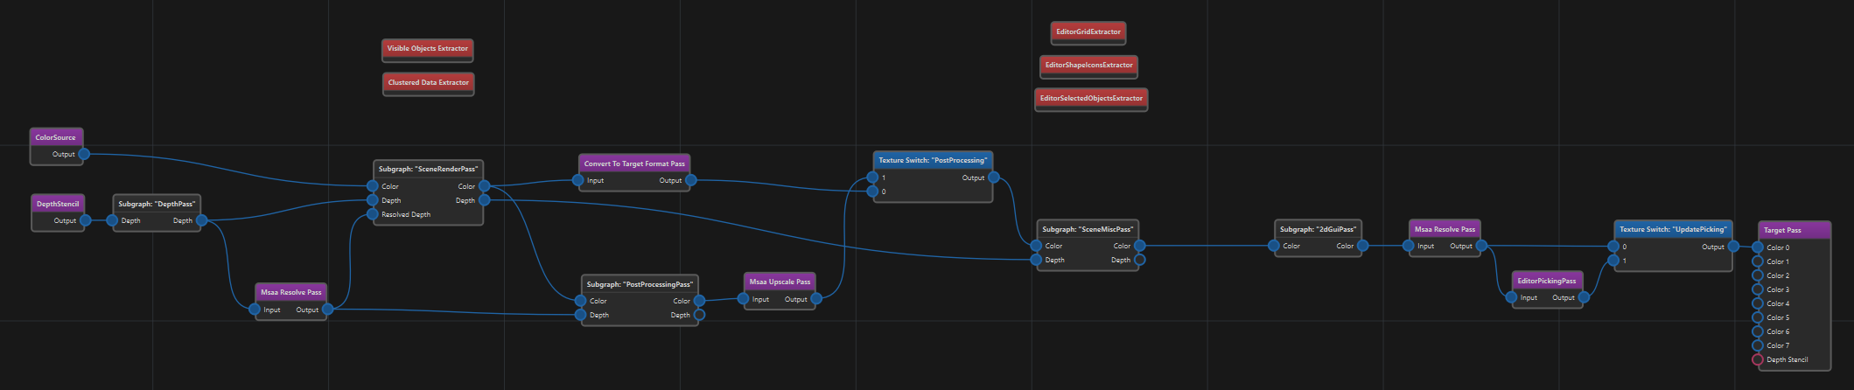Screen dimensions: 1854x390
Task: Select Subgraph "SceneRenderPass" node header
Action: [428, 169]
